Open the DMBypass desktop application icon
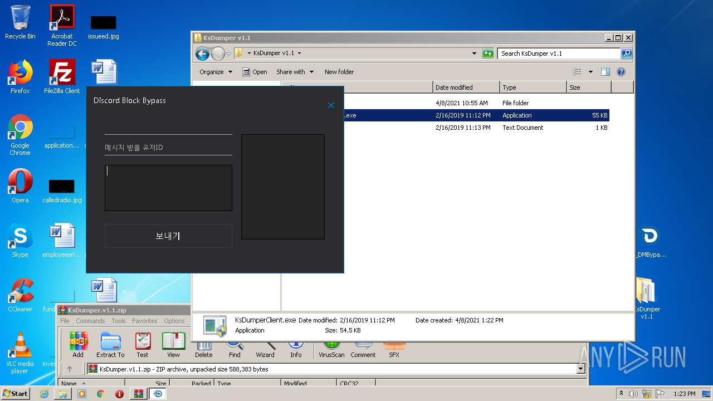713x401 pixels. pos(649,242)
